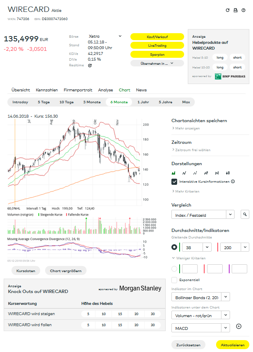Expand Mehr Kriterien under Darstellungen
Viewport: 253px width, 352px height.
[x=186, y=191]
